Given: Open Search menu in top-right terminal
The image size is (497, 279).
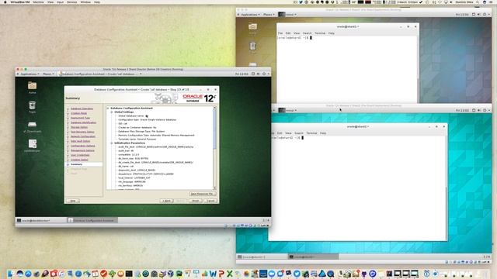Looking at the screenshot, I should pyautogui.click(x=308, y=33).
